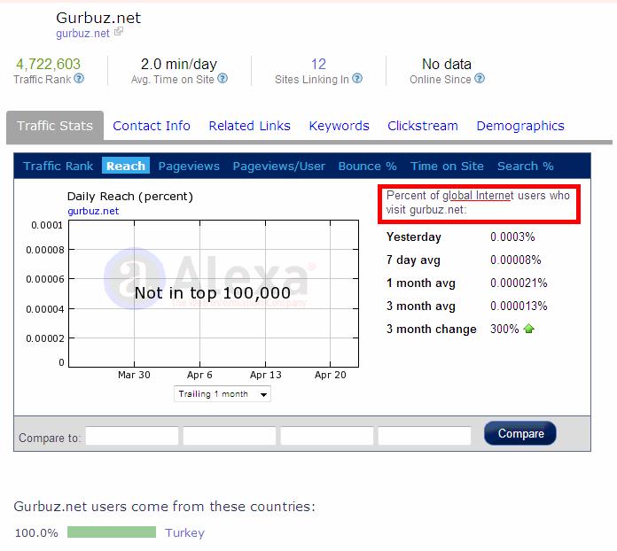Open the Turkey country link
Screen dimensions: 617x551
[x=184, y=532]
